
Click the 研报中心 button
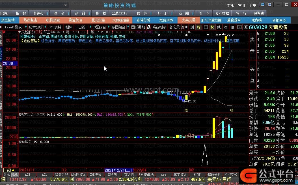pyautogui.click(x=279, y=20)
